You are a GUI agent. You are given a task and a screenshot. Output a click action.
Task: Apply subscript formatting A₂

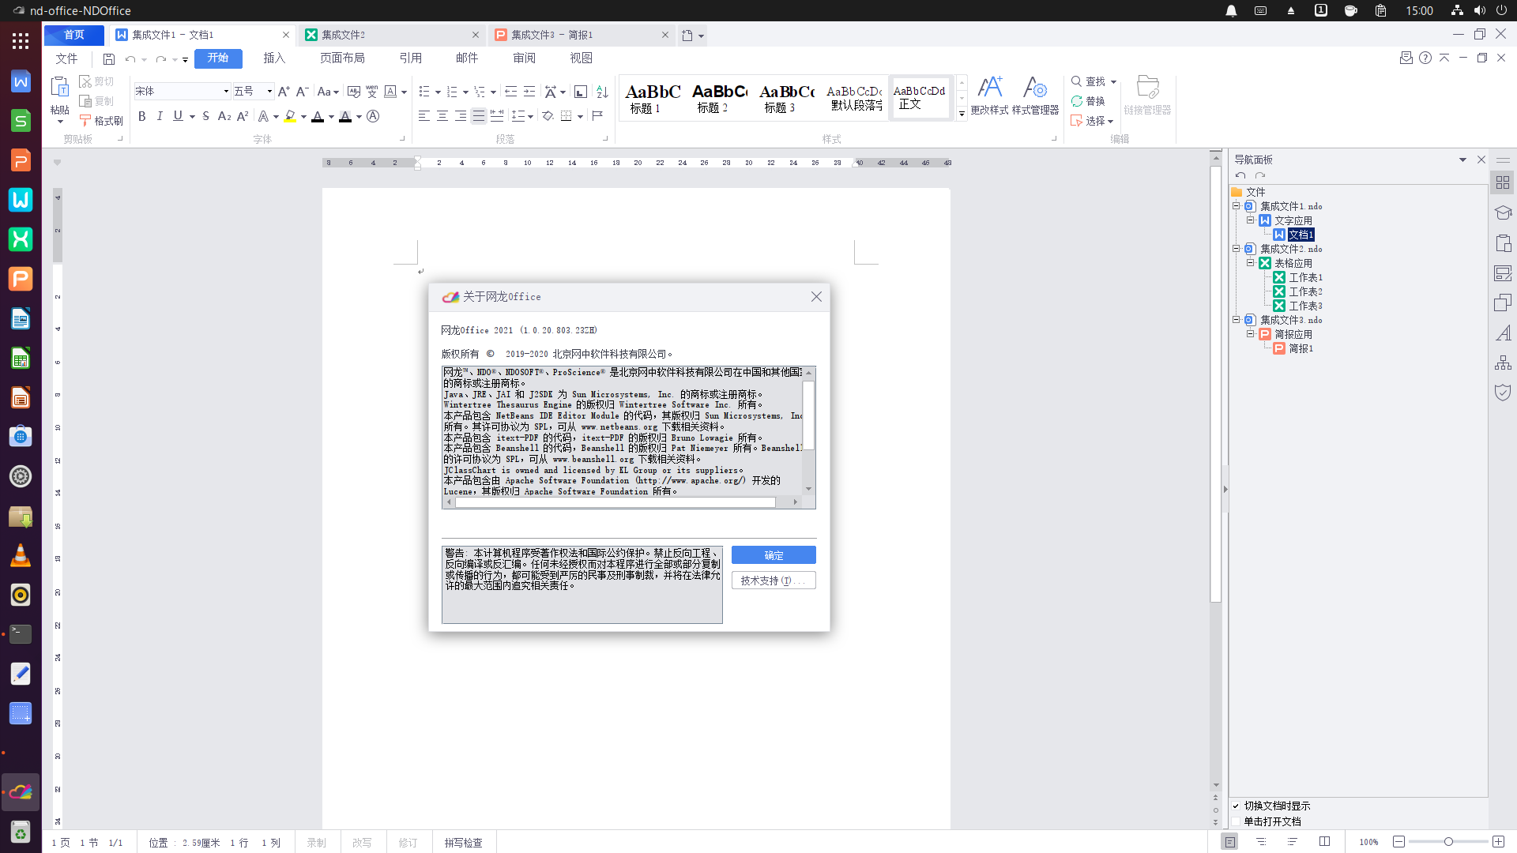[x=224, y=116]
